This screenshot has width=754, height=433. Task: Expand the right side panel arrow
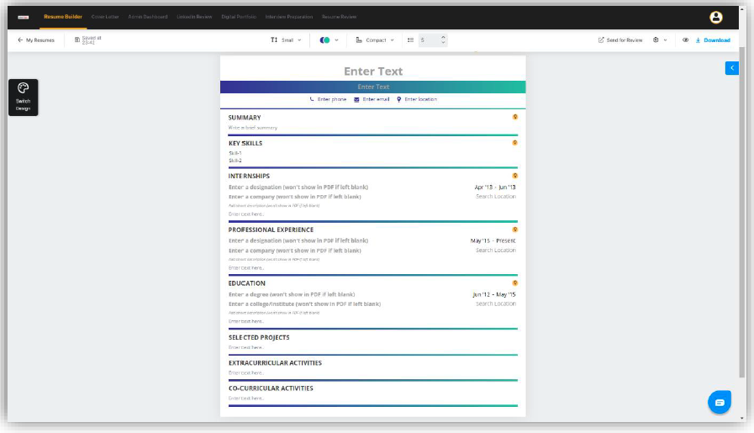(731, 67)
